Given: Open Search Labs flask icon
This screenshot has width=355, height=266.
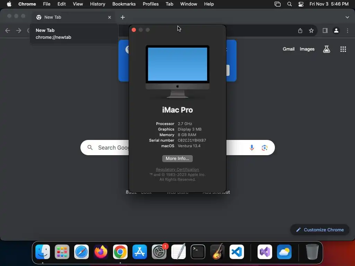Looking at the screenshot, I should [327, 49].
